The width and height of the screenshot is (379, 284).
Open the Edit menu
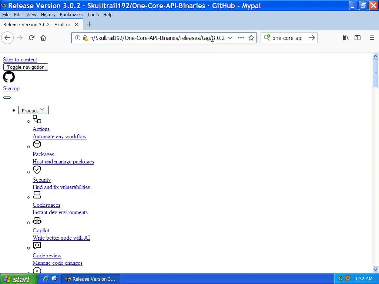[x=18, y=15]
